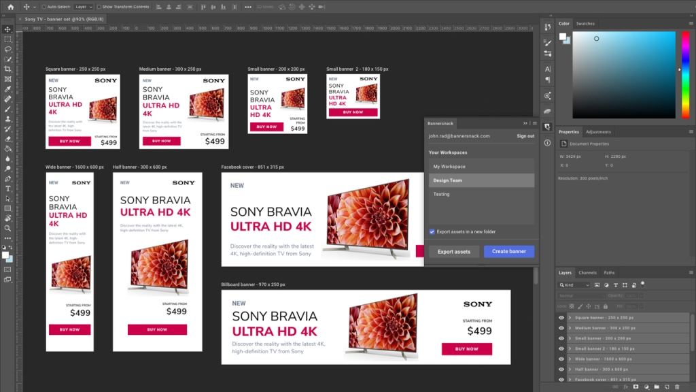Click inside the Color picker field
The width and height of the screenshot is (696, 392).
tap(624, 75)
